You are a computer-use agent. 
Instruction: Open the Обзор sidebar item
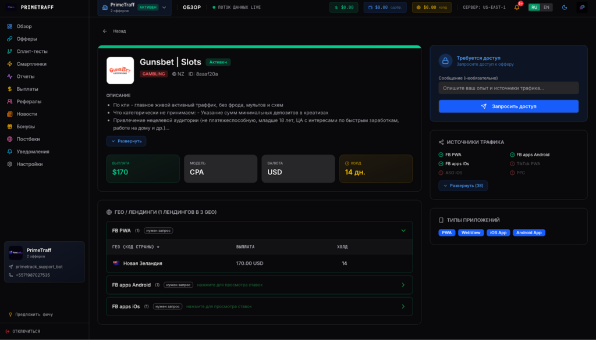coord(24,26)
